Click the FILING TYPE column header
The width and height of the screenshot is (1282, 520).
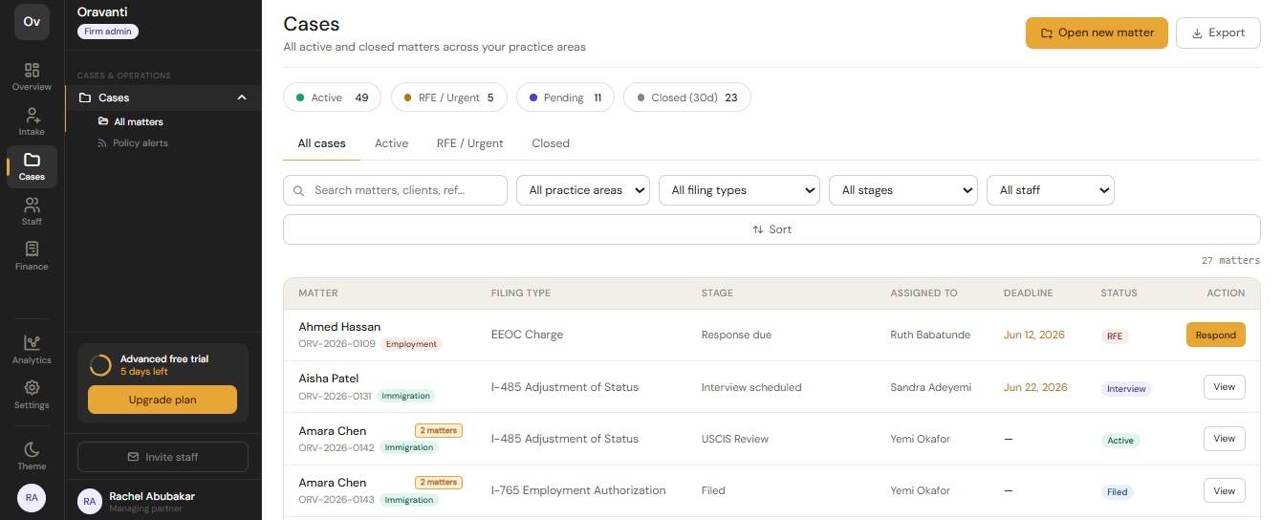pos(521,293)
